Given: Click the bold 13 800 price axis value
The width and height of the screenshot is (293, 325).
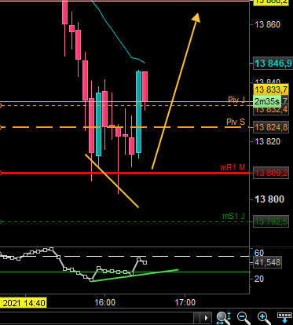Looking at the screenshot, I should coord(269,199).
